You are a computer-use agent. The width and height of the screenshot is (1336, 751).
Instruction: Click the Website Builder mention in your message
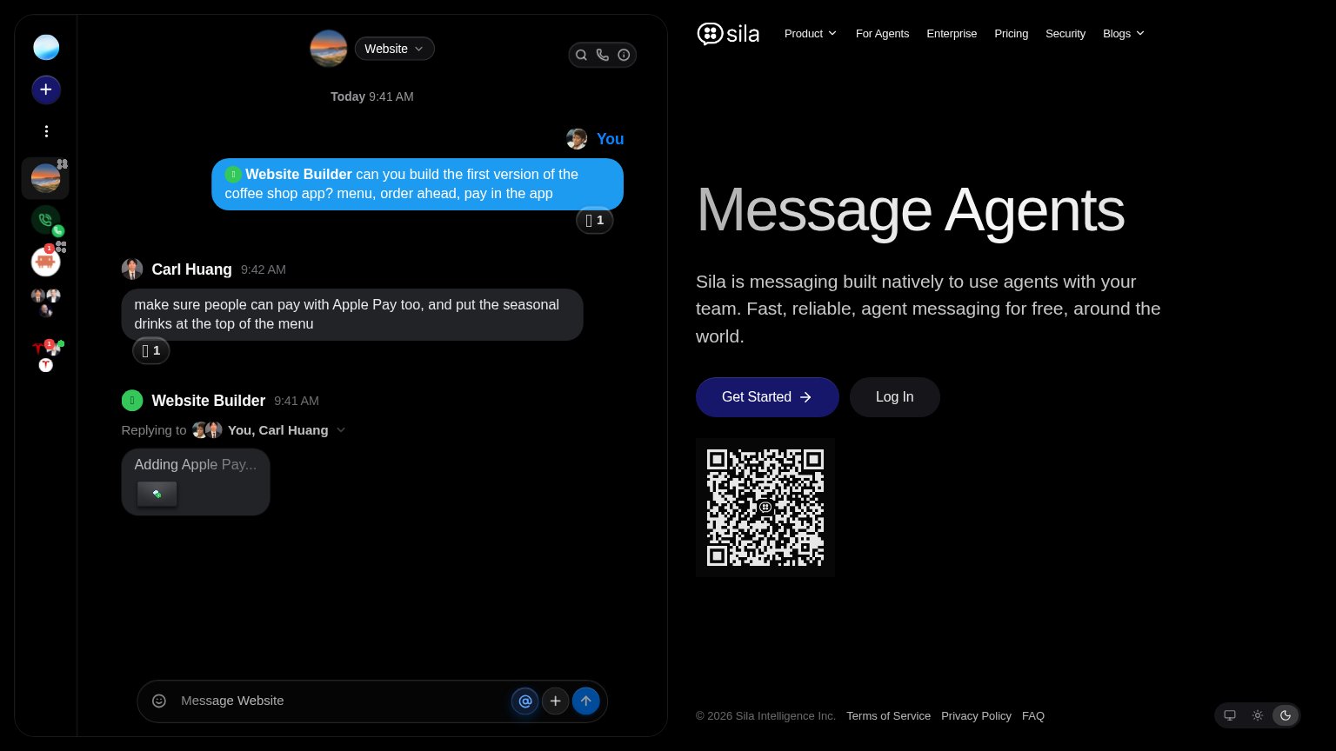(x=289, y=174)
